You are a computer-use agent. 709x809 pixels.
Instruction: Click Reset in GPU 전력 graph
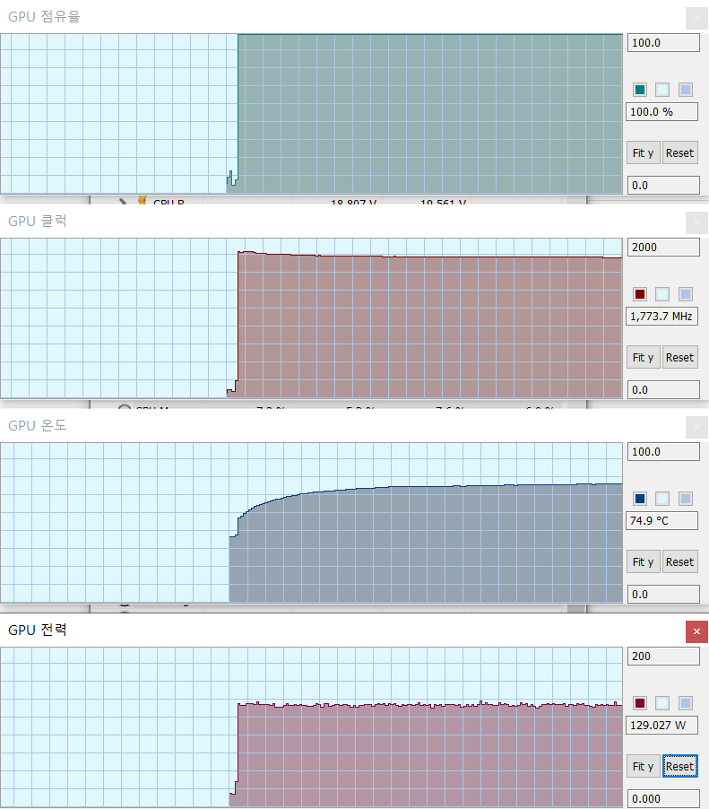click(679, 766)
